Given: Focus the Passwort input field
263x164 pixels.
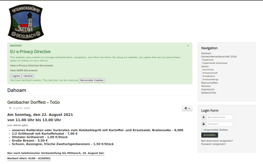Looking at the screenshot, I should (220, 124).
